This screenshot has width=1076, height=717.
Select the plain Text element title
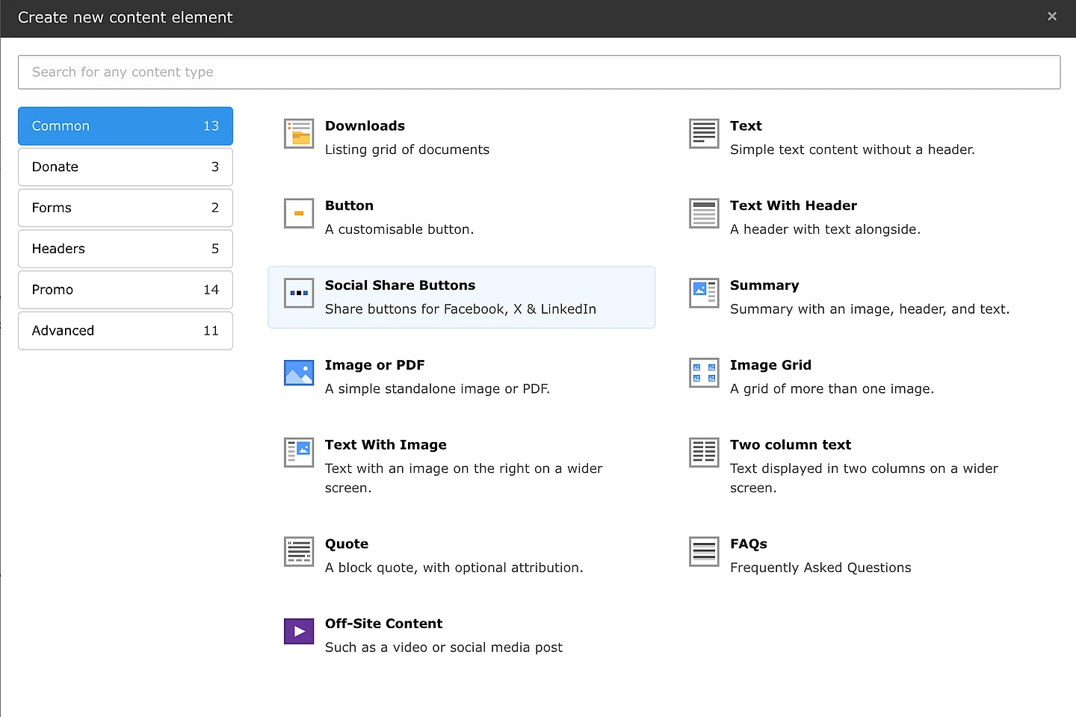coord(745,126)
